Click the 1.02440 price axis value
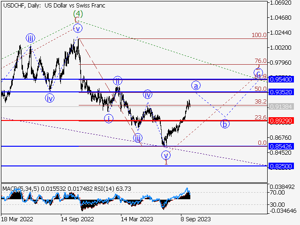 coord(280,32)
